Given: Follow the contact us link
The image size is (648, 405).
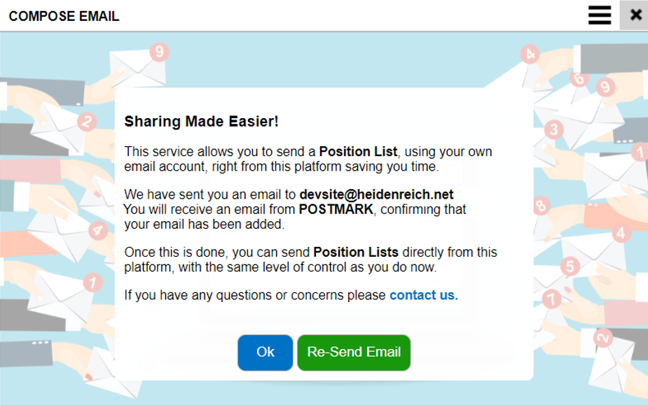Looking at the screenshot, I should tap(423, 295).
